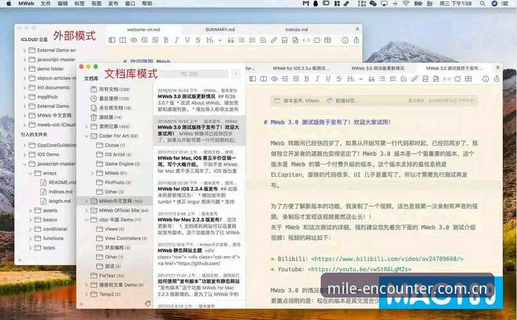The height and width of the screenshot is (320, 517).
Task: Insert numbered list in library-mode window toolbar
Action: (393, 79)
